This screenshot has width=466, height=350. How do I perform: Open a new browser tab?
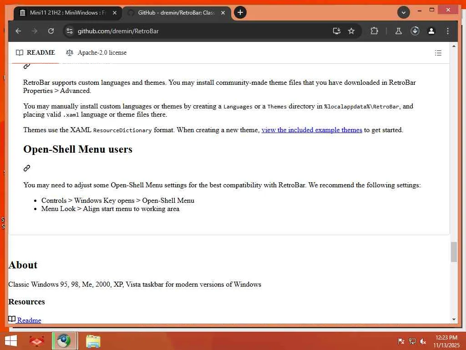[240, 12]
